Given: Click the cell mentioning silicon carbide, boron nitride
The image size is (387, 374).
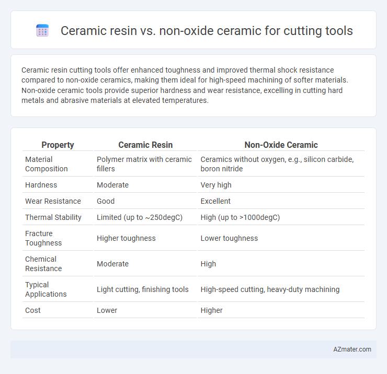Looking at the screenshot, I should coord(277,164).
